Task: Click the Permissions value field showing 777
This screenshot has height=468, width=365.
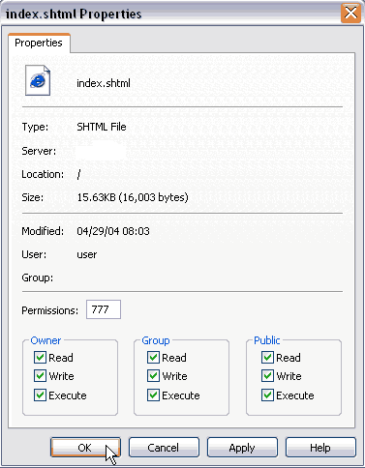Action: pos(104,309)
